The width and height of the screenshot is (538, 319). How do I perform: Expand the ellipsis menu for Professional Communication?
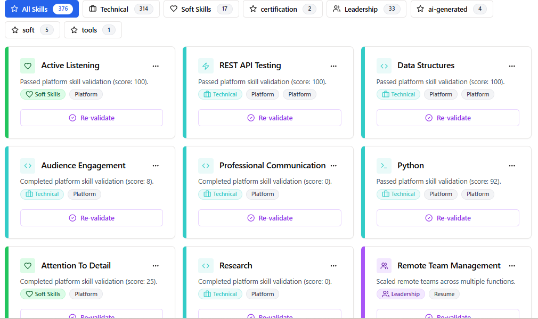tap(333, 166)
